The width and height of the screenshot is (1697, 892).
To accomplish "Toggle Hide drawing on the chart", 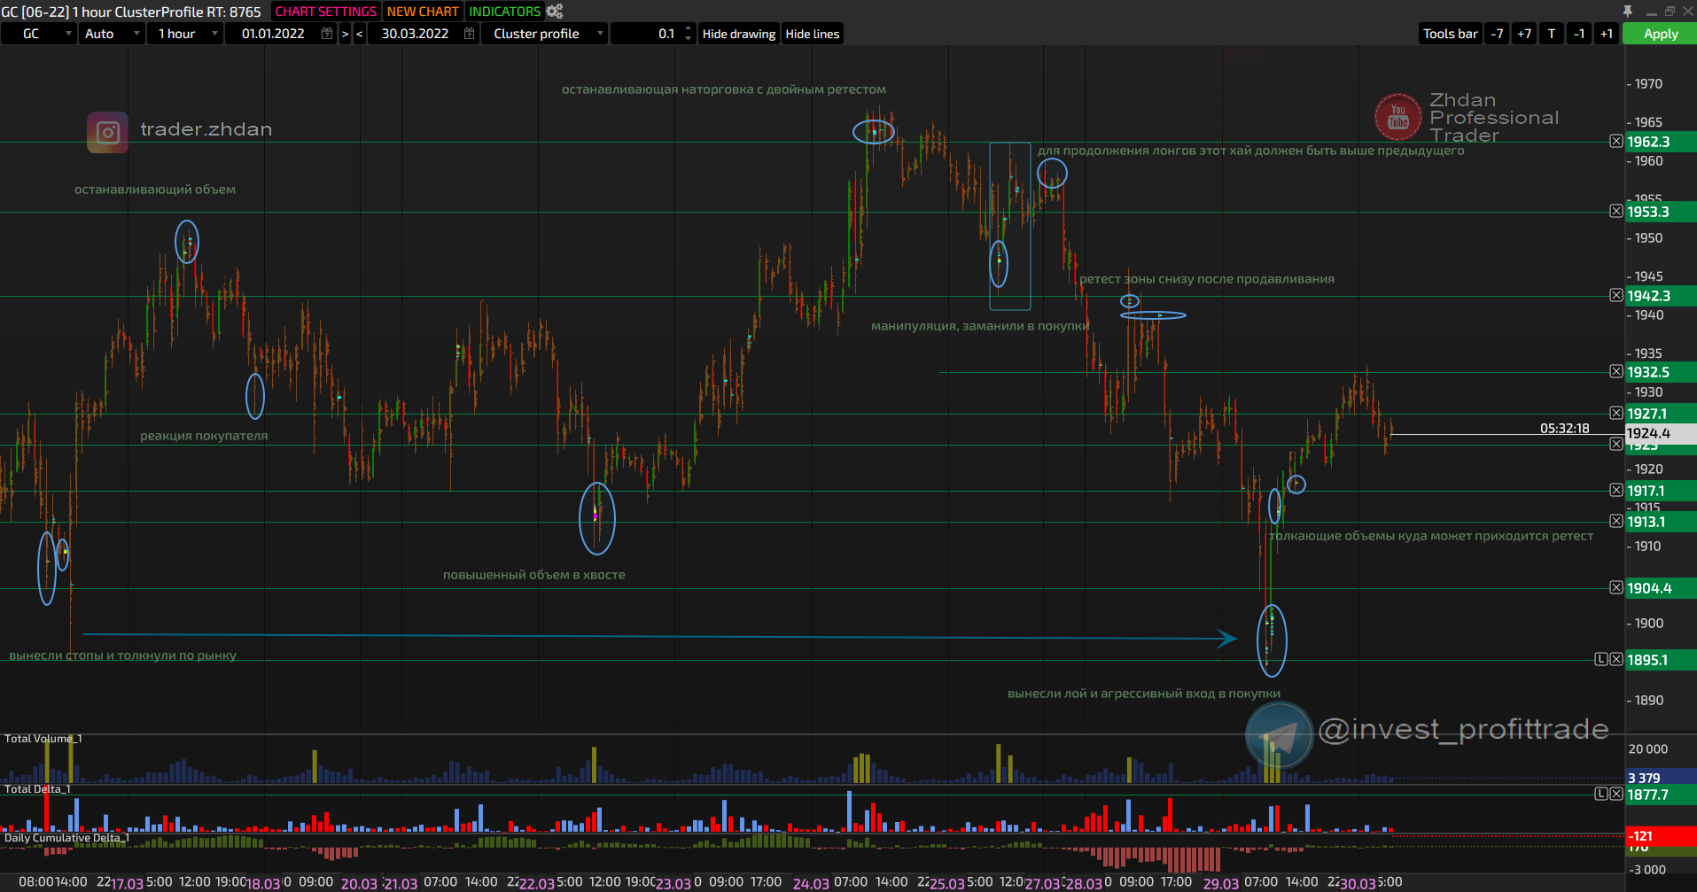I will (738, 34).
